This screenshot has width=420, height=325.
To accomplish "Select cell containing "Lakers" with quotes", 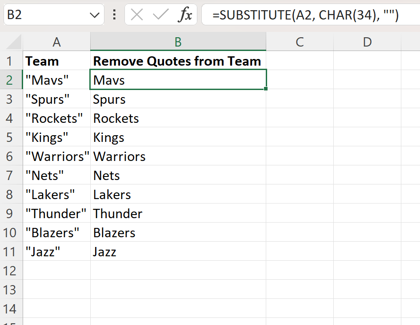I will point(56,194).
